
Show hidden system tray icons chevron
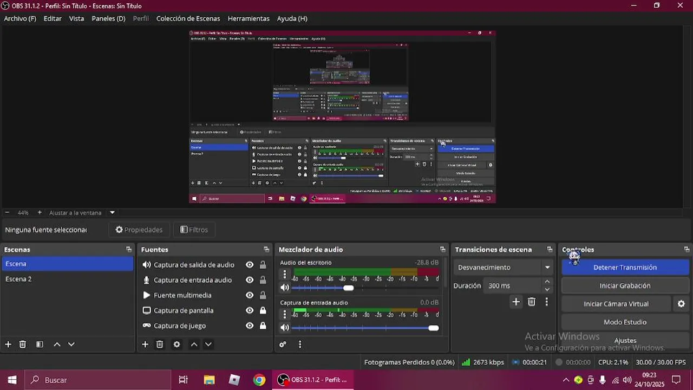pyautogui.click(x=566, y=380)
